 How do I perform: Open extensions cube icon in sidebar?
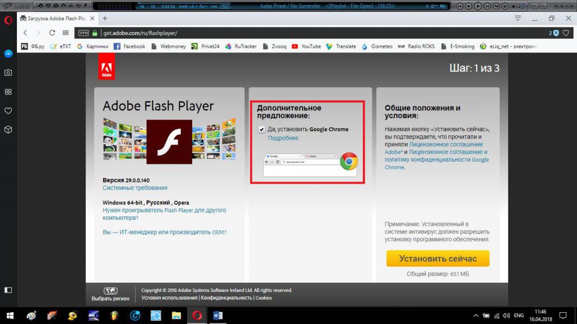tap(8, 130)
